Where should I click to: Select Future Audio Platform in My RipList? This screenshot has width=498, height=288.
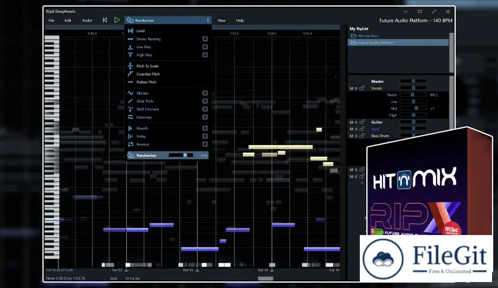tap(399, 42)
